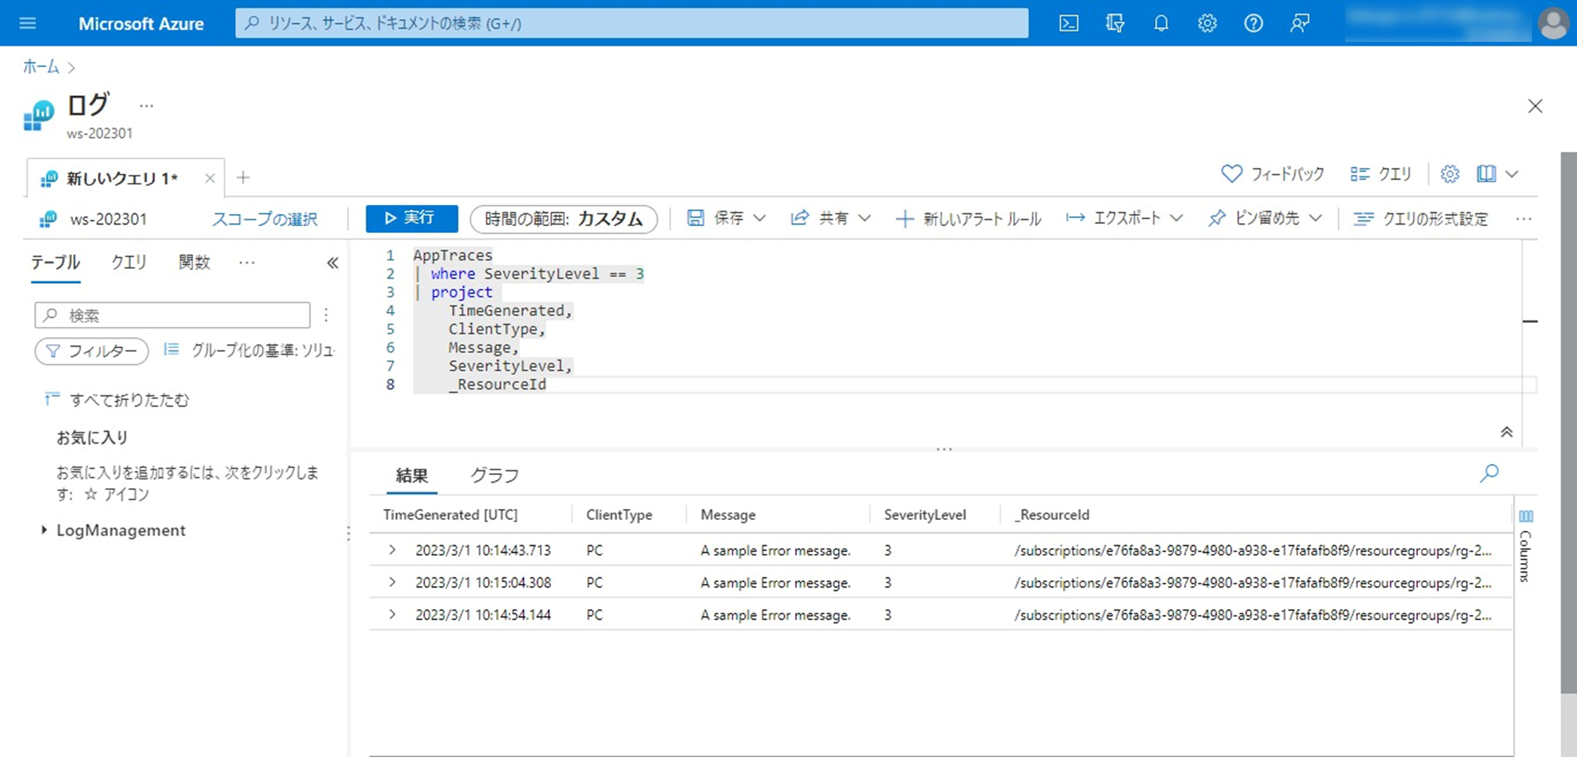Viewport: 1577px width, 757px height.
Task: Click the _ResourceId column header
Action: [x=1052, y=514]
